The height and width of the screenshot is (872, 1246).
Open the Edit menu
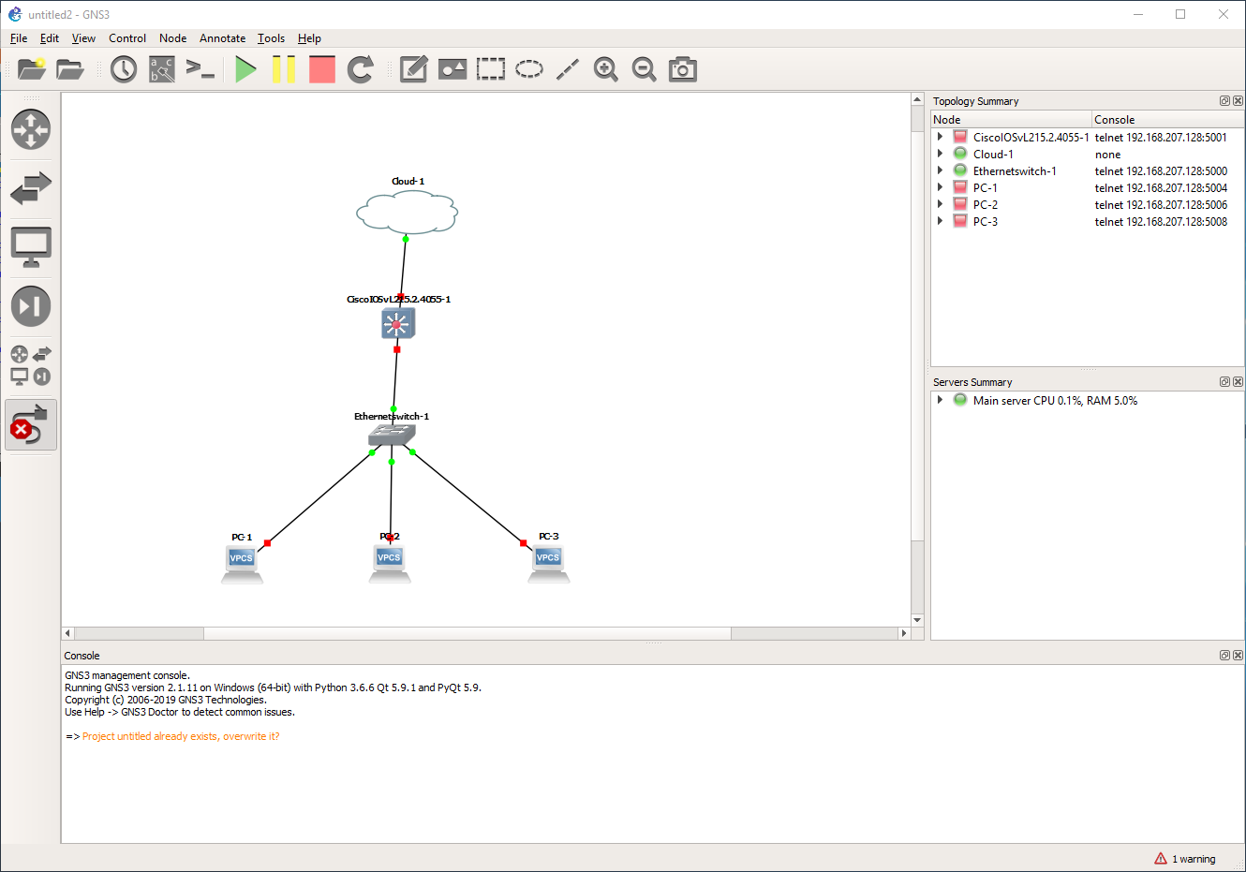50,38
